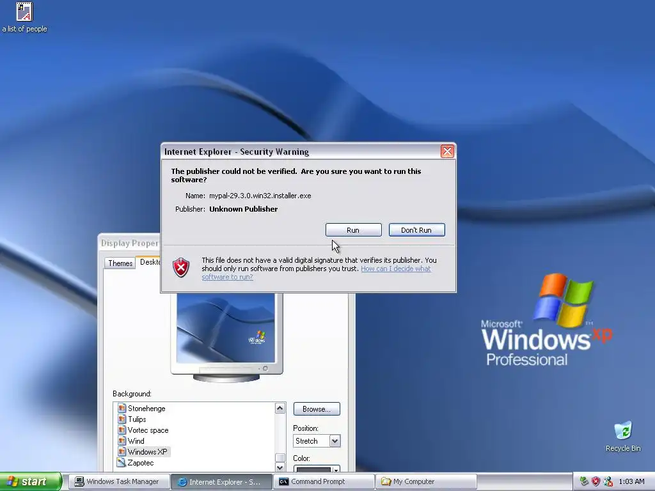Click the Browse... button for backgrounds
The height and width of the screenshot is (491, 655).
click(x=317, y=409)
